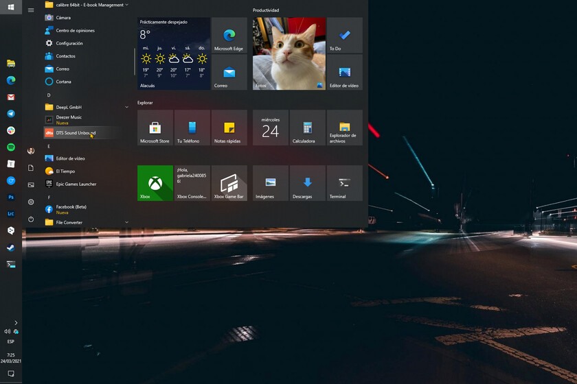577x384 pixels.
Task: Open the Descargas tile
Action: (x=308, y=183)
